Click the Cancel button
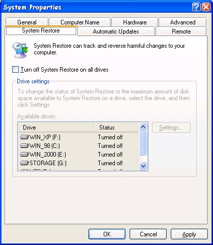Viewport: 213px width, 245px height. [148, 234]
